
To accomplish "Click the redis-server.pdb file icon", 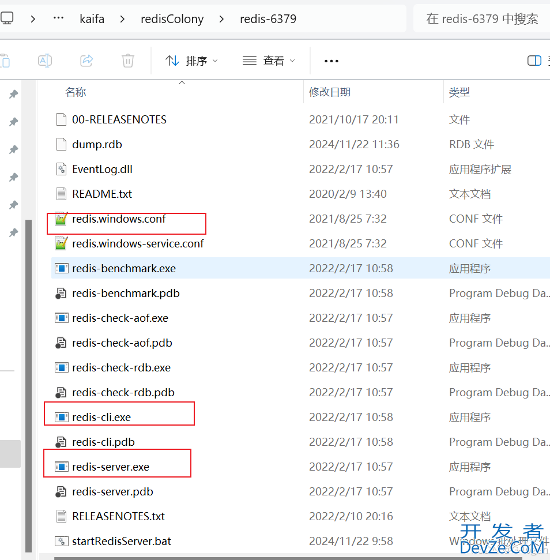I will (61, 492).
